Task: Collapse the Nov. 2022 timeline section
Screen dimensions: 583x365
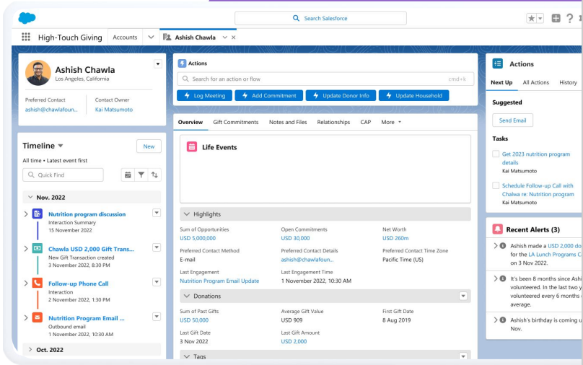Action: 30,197
